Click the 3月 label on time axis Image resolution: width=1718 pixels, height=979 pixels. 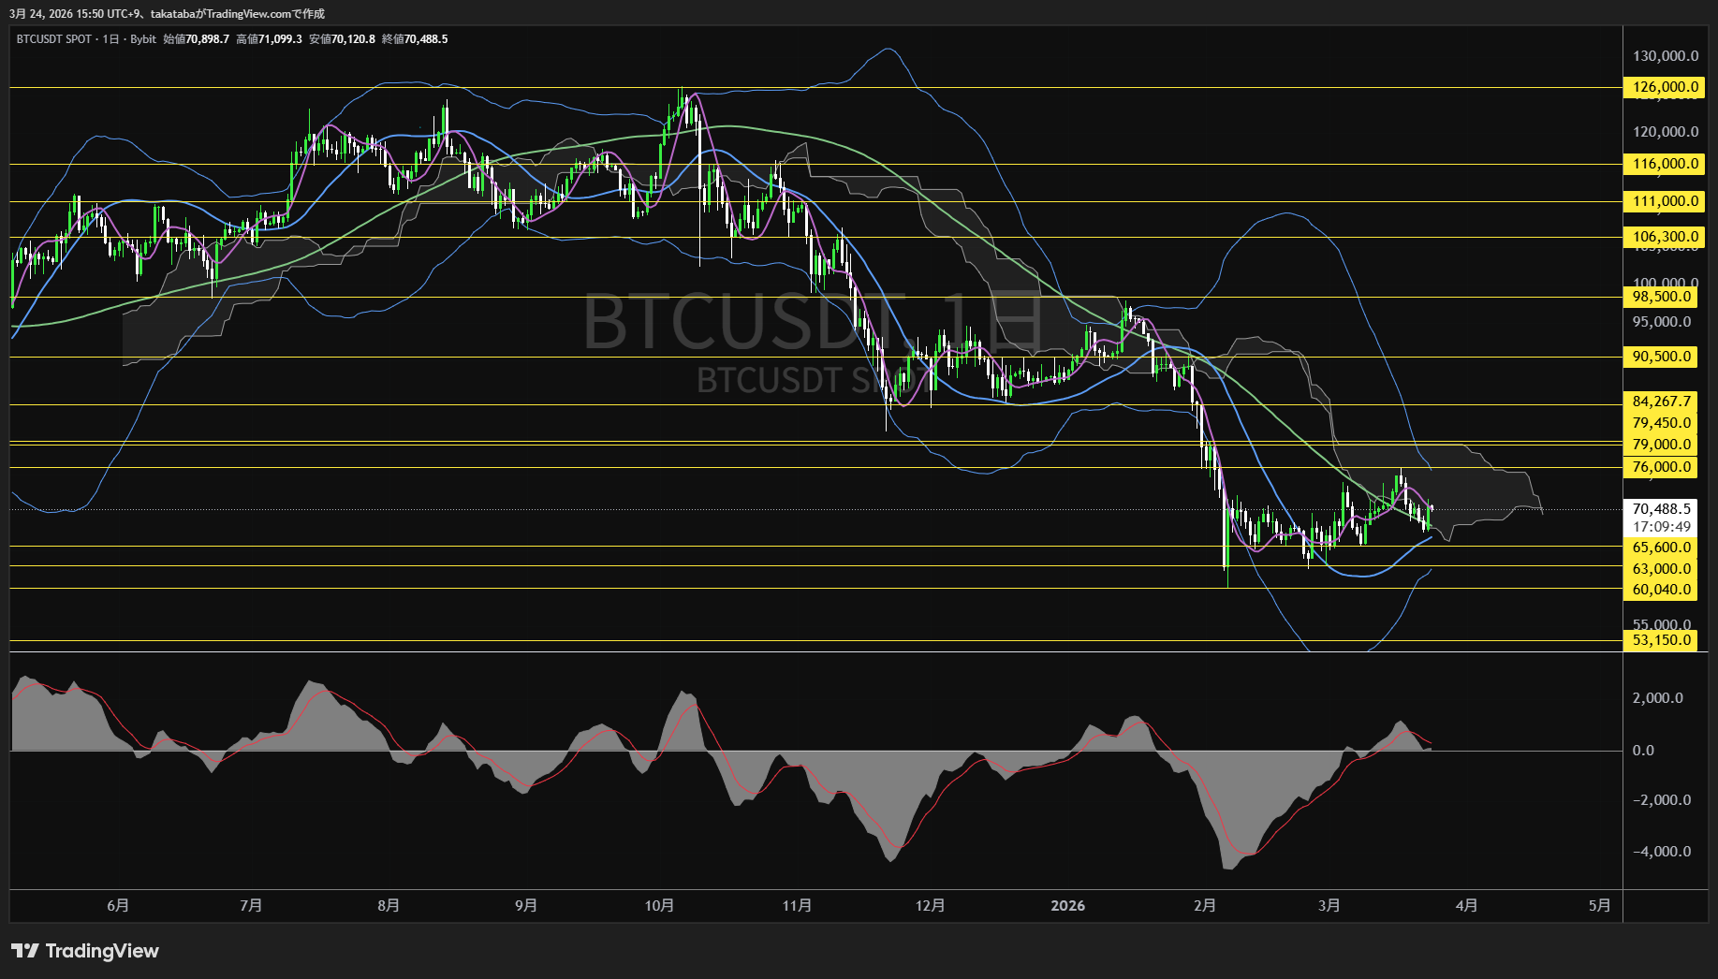click(x=1329, y=905)
